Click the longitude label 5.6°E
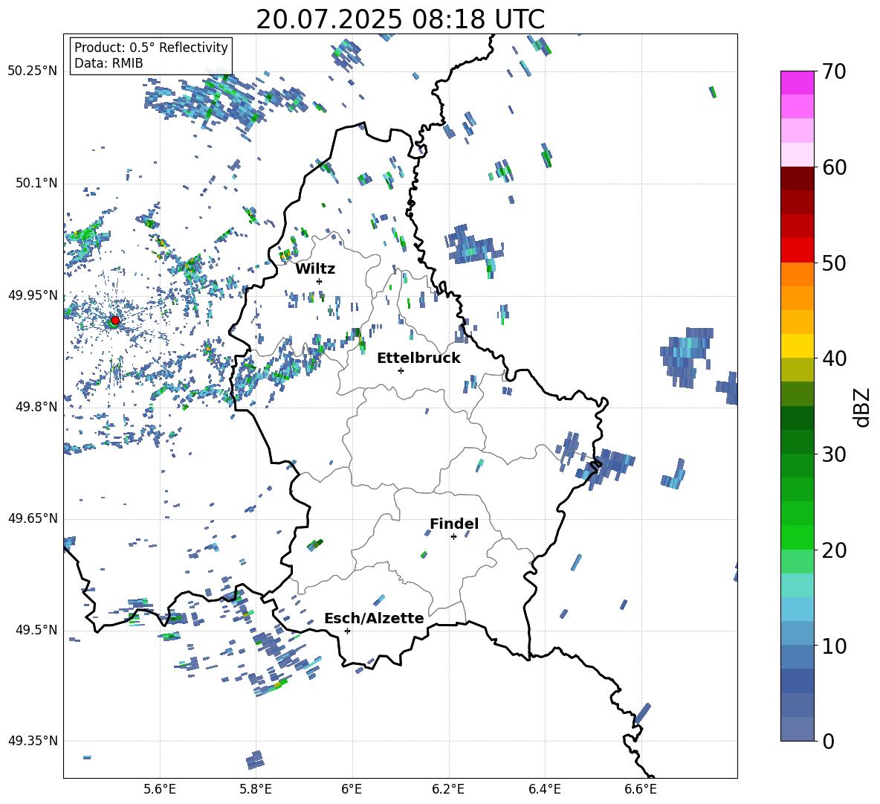 pos(160,790)
